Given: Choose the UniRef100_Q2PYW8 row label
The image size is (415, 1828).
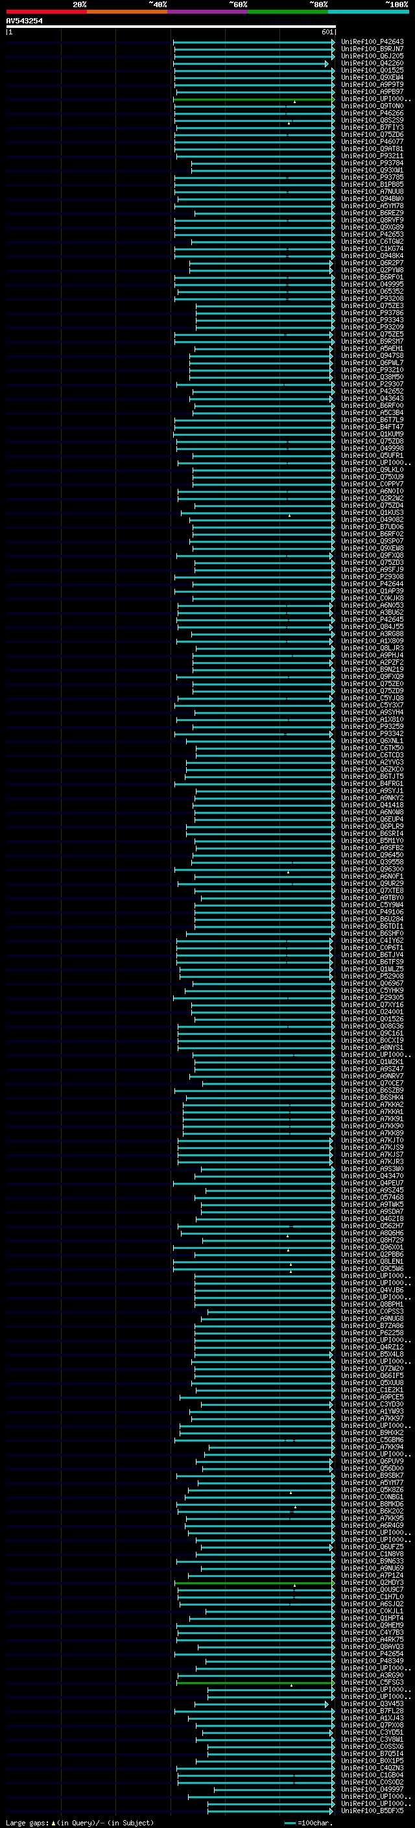Looking at the screenshot, I should [x=372, y=270].
